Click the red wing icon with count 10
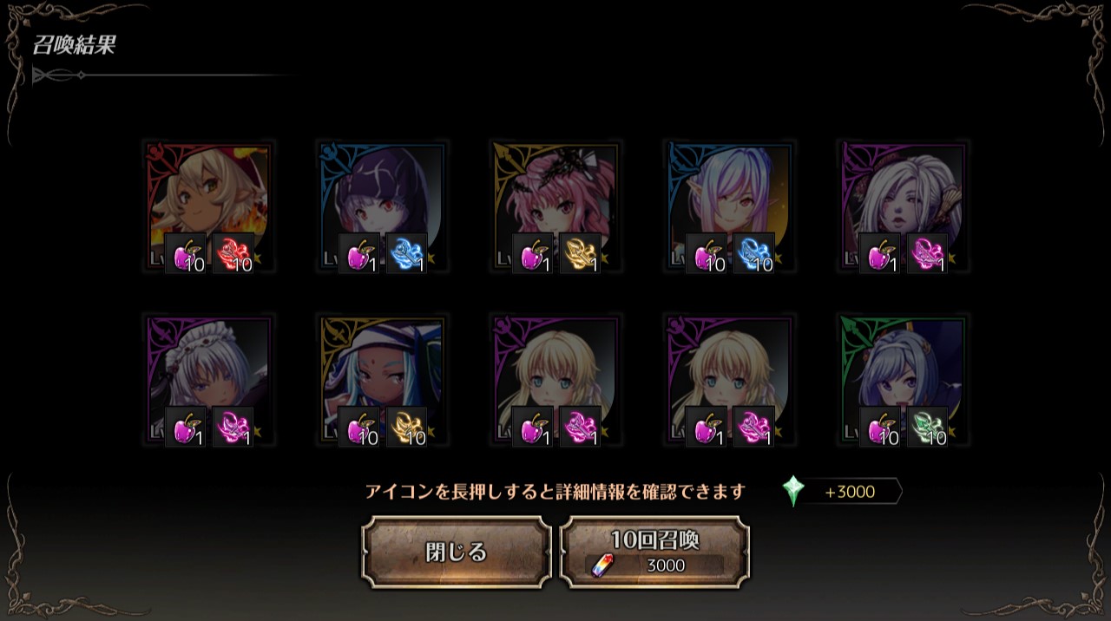 233,253
